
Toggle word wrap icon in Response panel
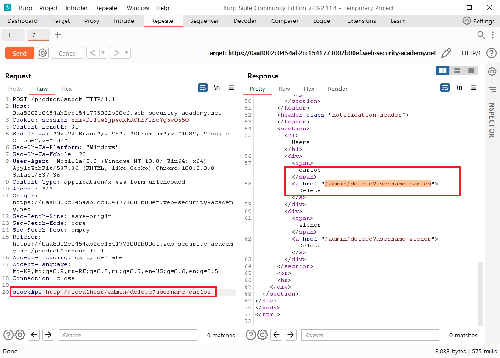pos(445,88)
